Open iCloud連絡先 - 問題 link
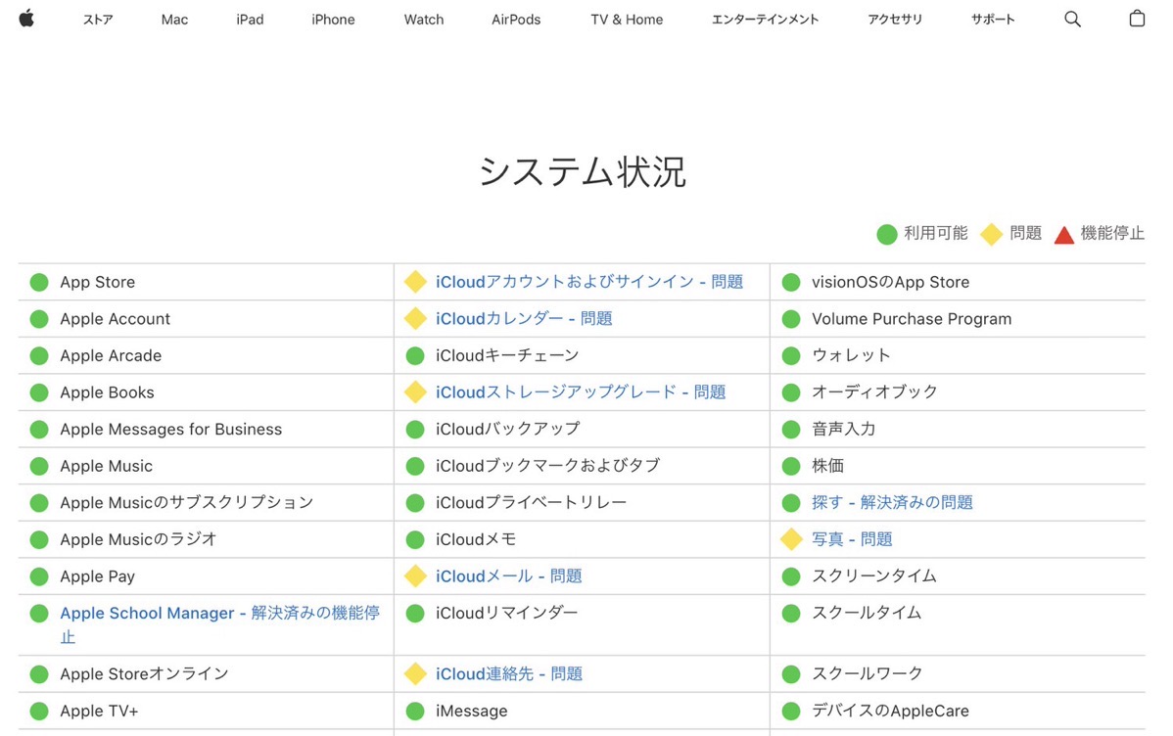This screenshot has height=736, width=1173. 509,674
